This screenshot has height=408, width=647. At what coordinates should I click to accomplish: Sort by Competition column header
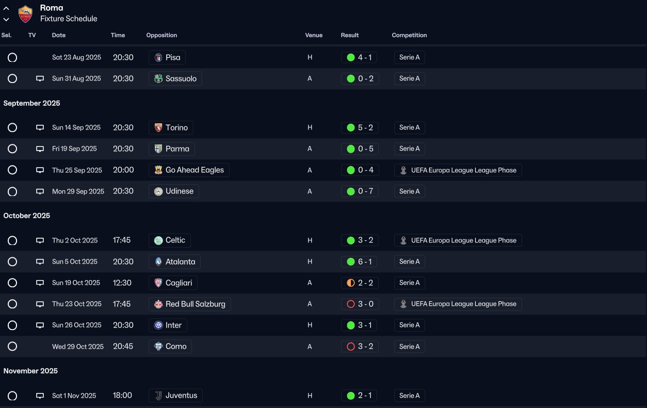click(x=409, y=35)
